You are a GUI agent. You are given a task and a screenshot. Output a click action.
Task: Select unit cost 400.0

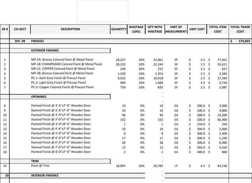[x=201, y=152]
